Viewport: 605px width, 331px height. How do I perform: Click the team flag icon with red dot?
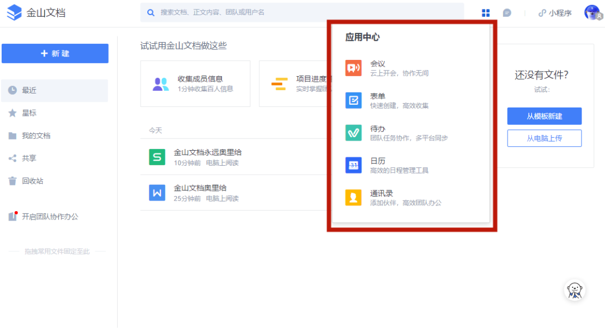pos(13,216)
